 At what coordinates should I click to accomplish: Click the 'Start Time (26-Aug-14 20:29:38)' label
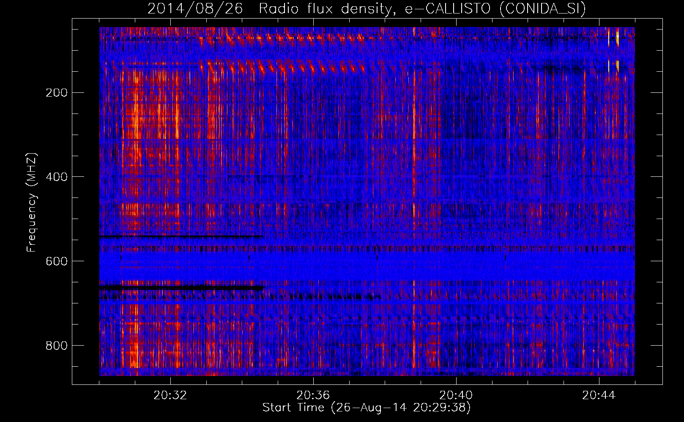tap(367, 408)
